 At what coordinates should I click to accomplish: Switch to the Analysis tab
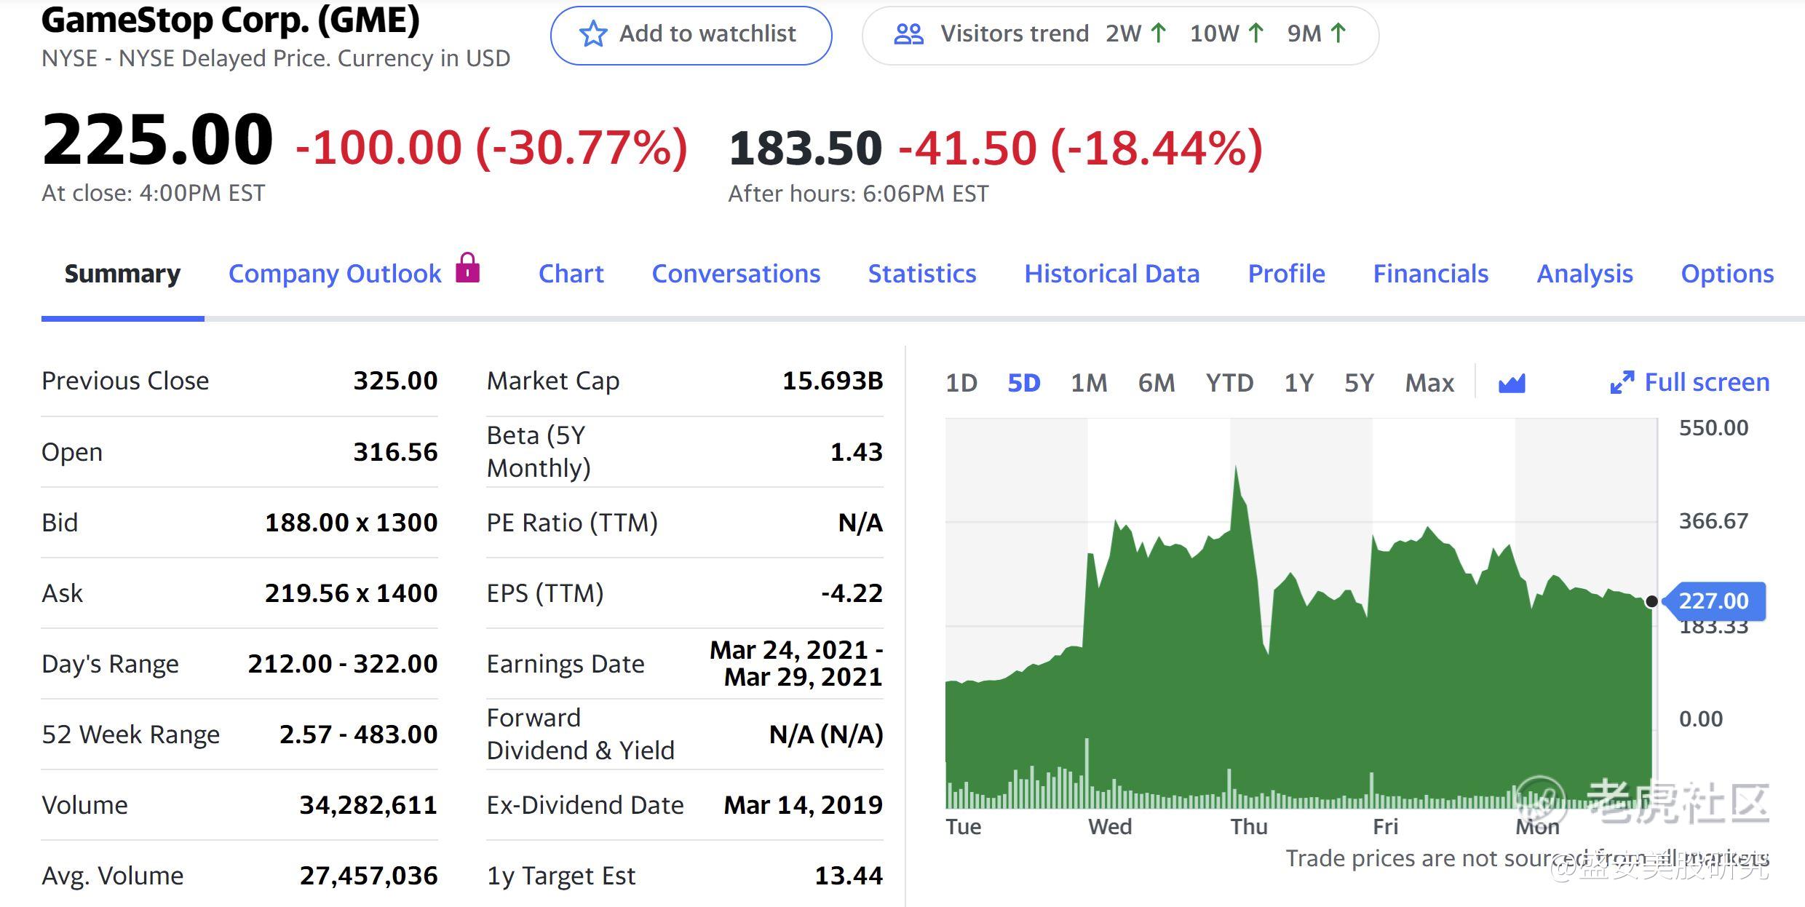pyautogui.click(x=1585, y=274)
